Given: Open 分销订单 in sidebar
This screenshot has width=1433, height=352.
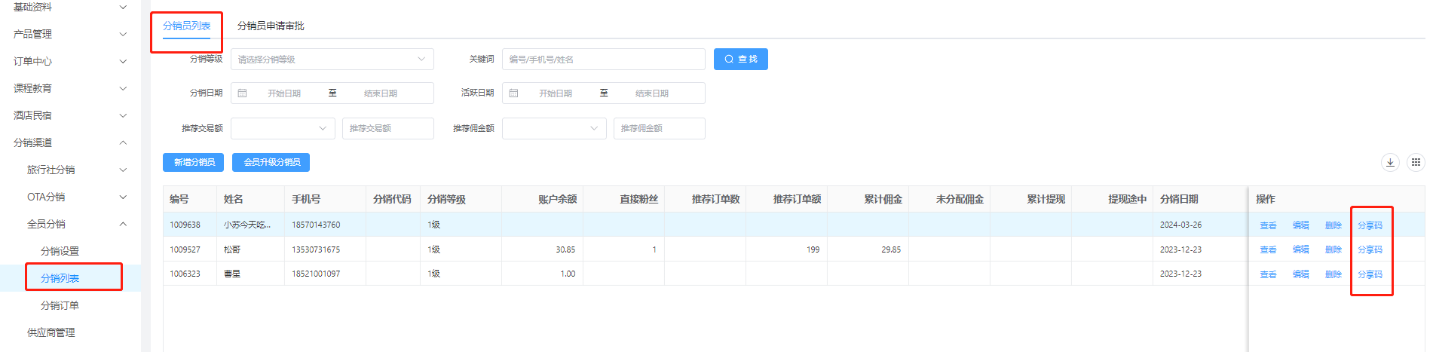Looking at the screenshot, I should pos(60,306).
